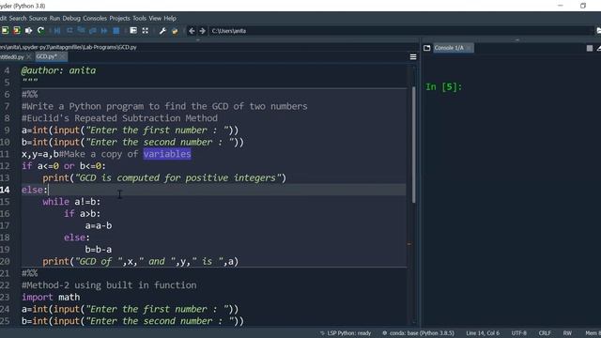Click RW permissions status
The width and height of the screenshot is (601, 338).
coord(567,333)
